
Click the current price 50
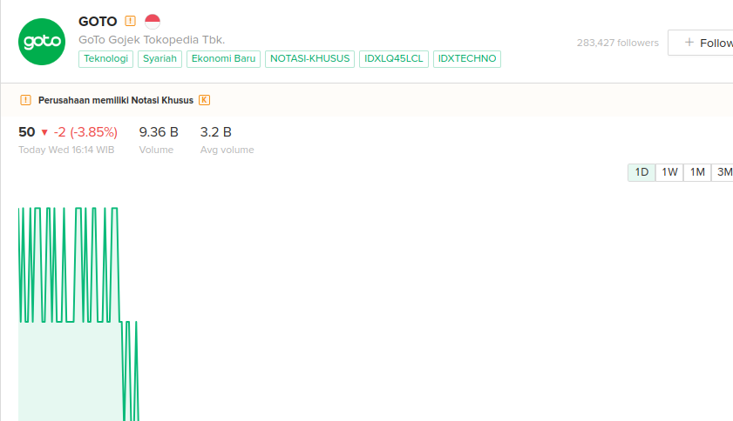27,132
